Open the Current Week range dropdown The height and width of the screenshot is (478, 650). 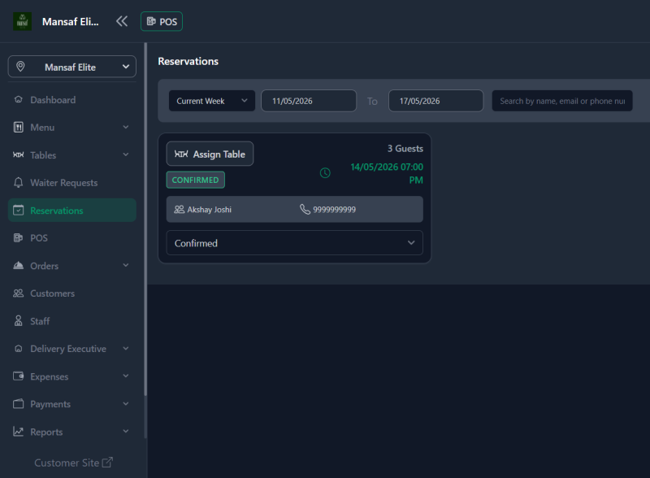click(x=212, y=101)
